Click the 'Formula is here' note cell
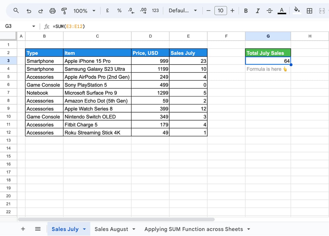 coord(268,69)
